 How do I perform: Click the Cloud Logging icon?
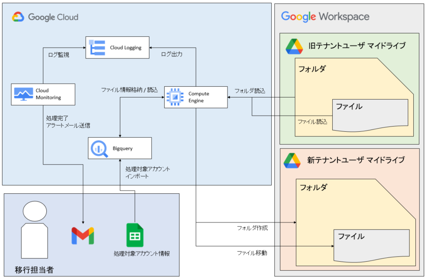[x=97, y=48]
